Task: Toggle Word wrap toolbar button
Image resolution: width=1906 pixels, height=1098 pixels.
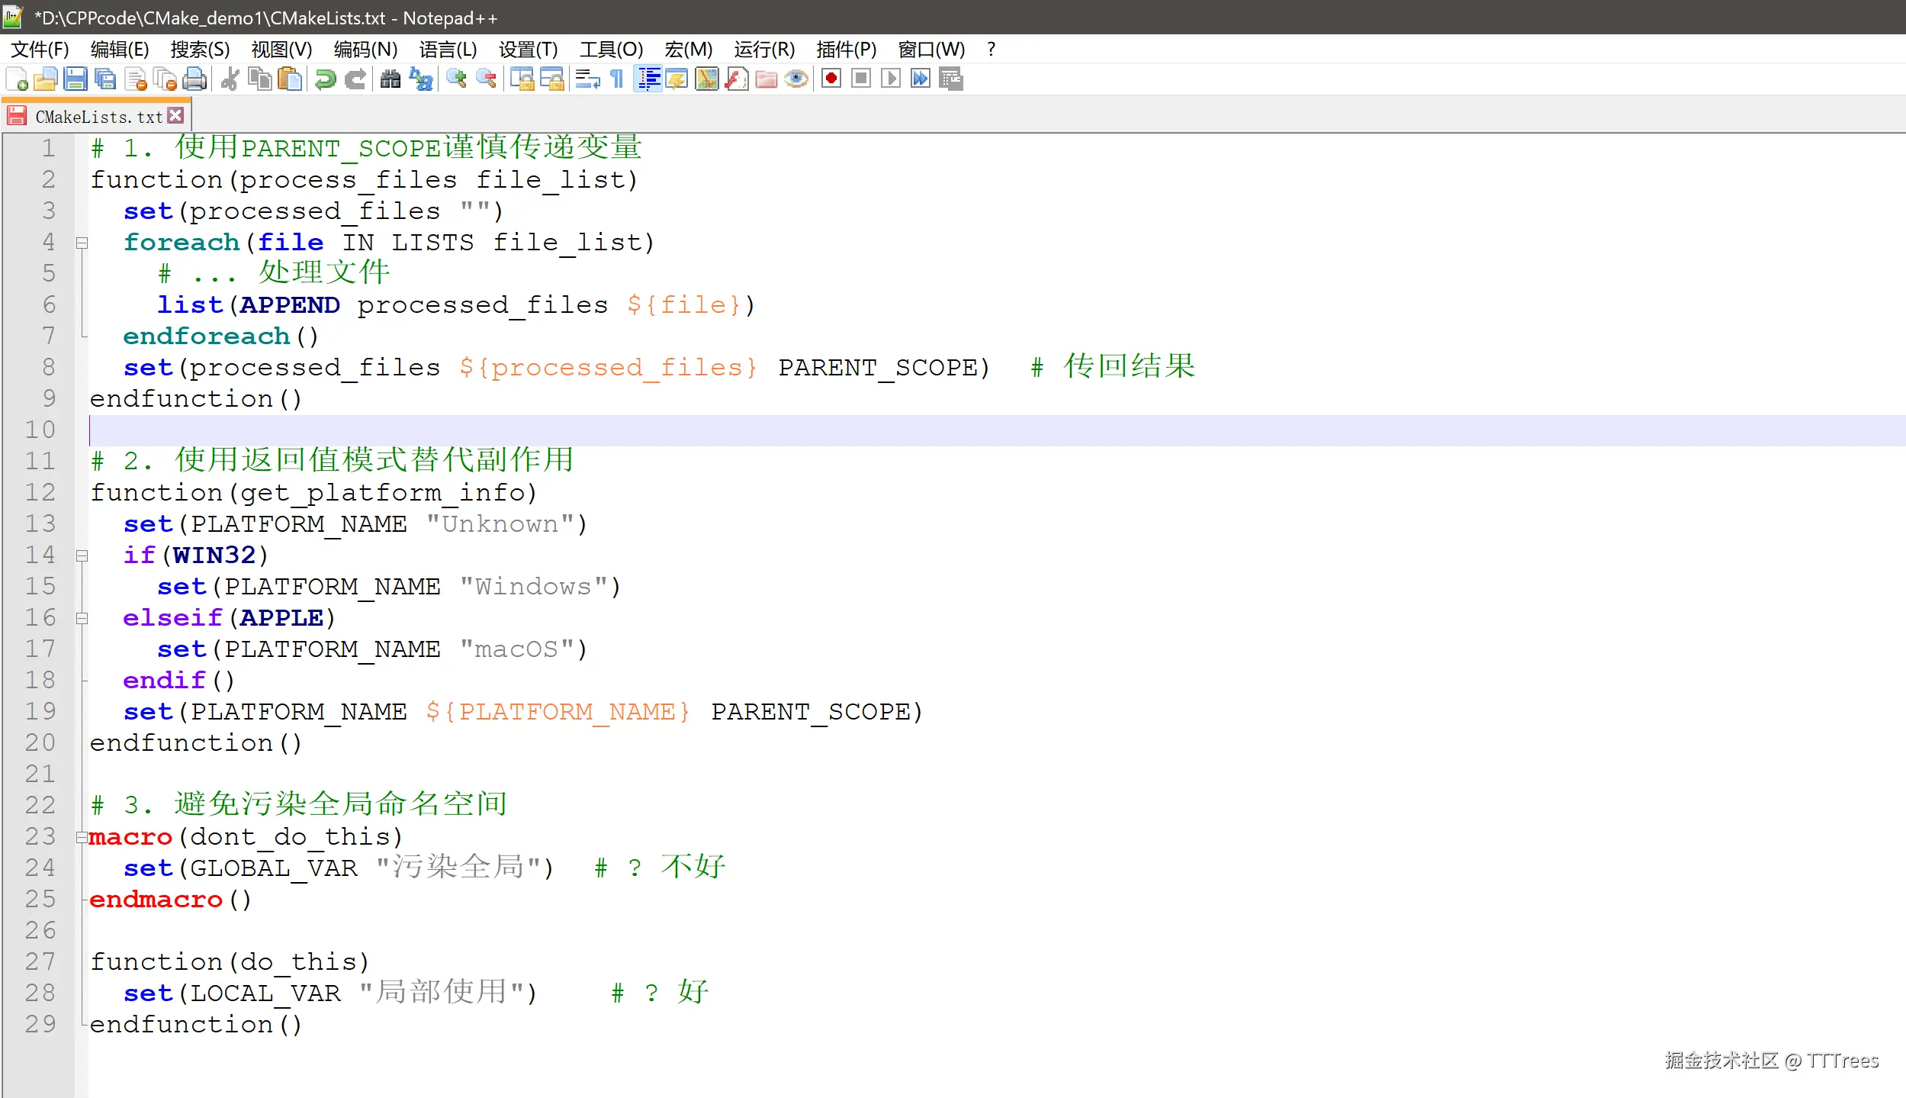Action: [587, 79]
